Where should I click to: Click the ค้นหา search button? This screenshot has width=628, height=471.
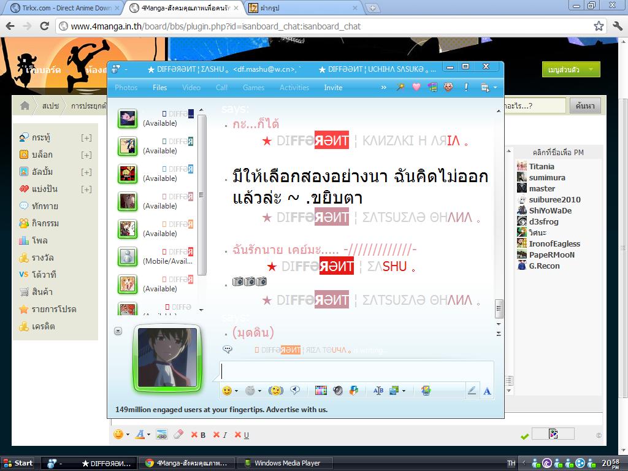pyautogui.click(x=585, y=105)
